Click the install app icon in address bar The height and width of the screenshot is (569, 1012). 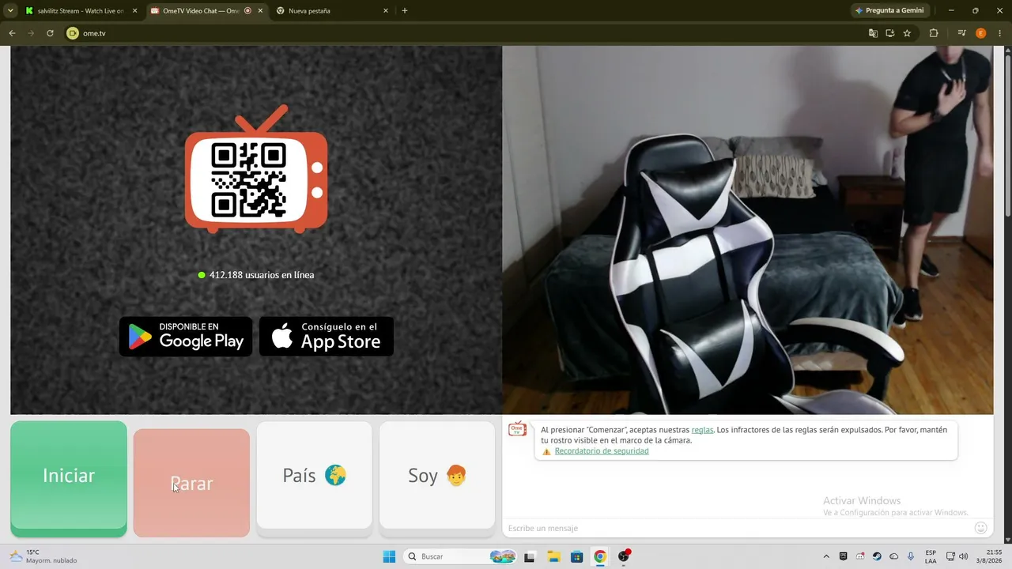click(x=889, y=33)
